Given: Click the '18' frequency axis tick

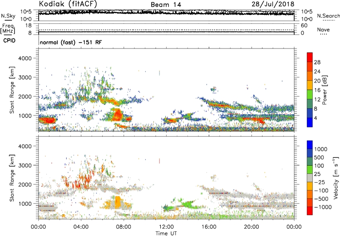Looking at the screenshot, I should [x=28, y=26].
